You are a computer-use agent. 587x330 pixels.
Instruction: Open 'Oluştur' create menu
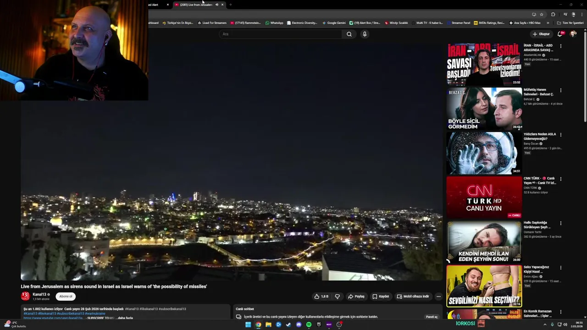(541, 34)
